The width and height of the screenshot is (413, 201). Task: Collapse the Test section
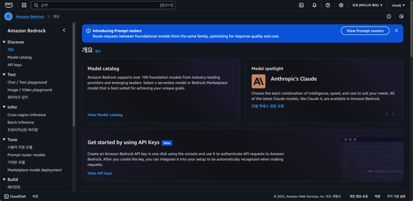tap(4, 75)
